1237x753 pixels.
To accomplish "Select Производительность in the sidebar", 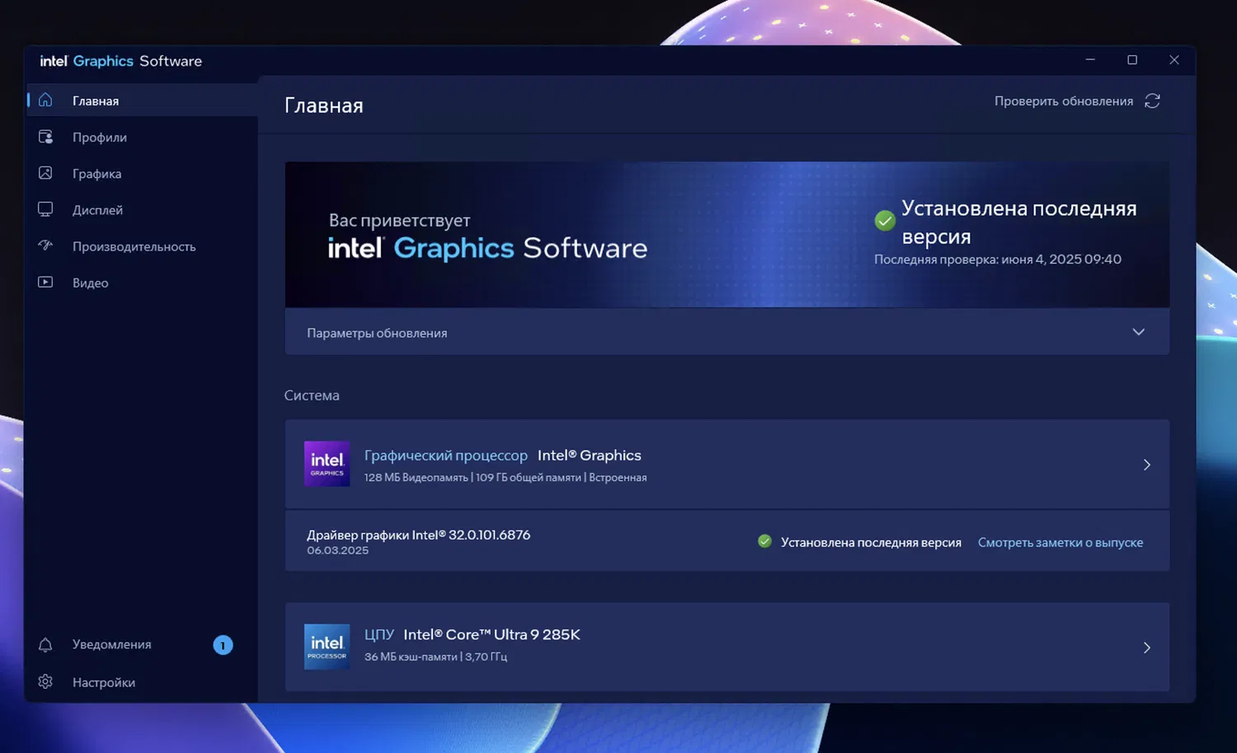I will tap(142, 246).
